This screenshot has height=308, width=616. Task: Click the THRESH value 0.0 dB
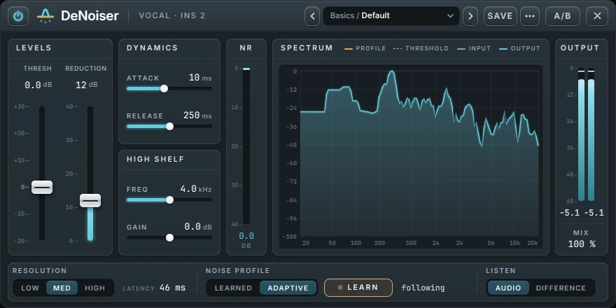(x=38, y=85)
